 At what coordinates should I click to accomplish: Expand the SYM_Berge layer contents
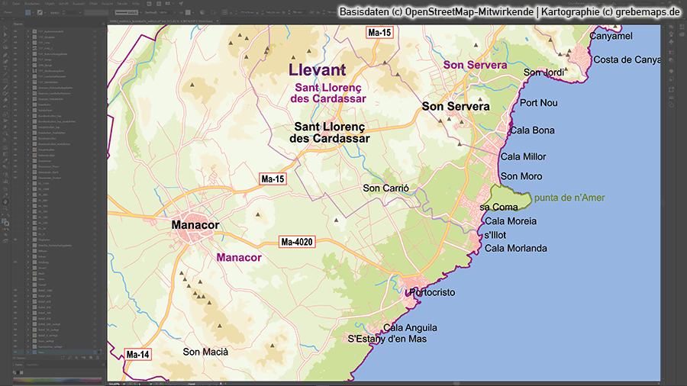pos(27,67)
